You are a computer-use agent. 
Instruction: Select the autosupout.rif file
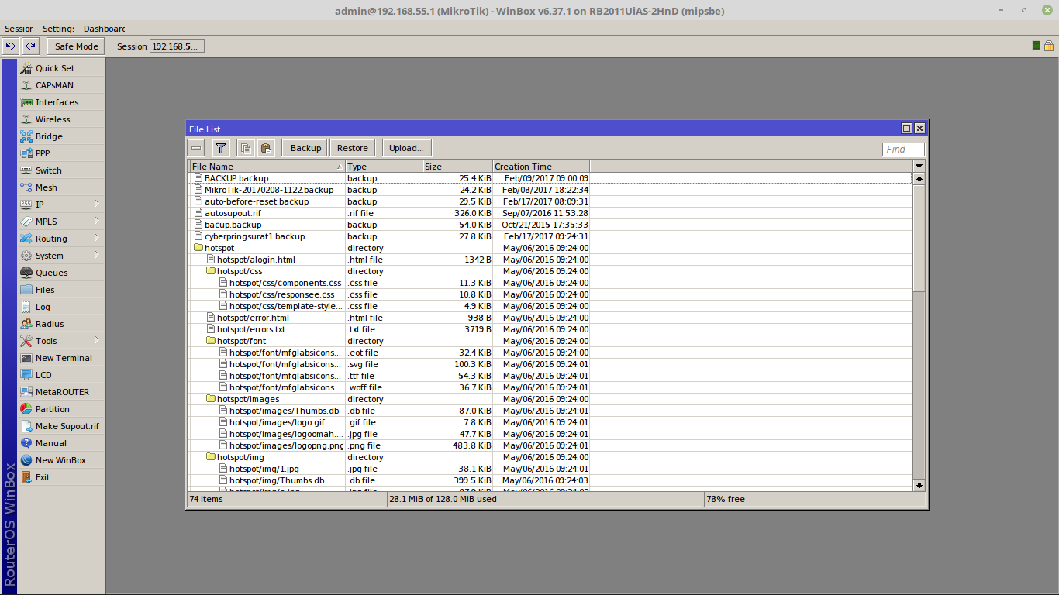pyautogui.click(x=550, y=213)
